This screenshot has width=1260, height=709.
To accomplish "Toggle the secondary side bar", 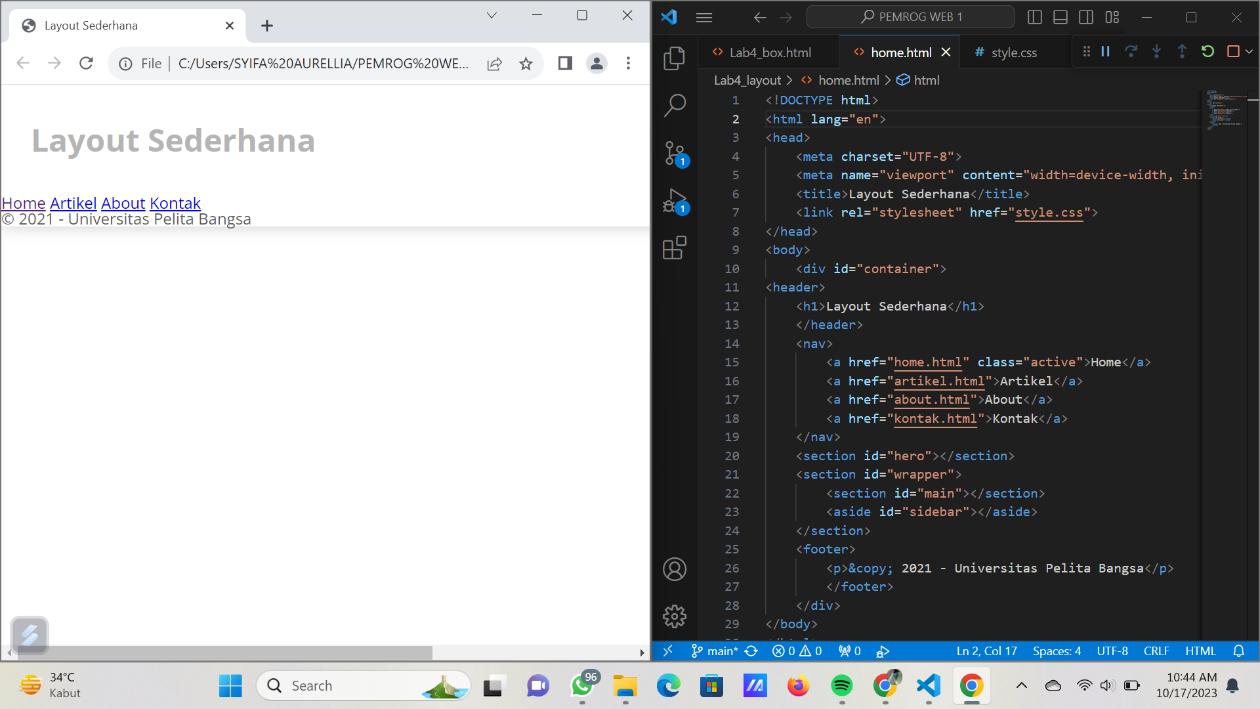I will pyautogui.click(x=1086, y=17).
